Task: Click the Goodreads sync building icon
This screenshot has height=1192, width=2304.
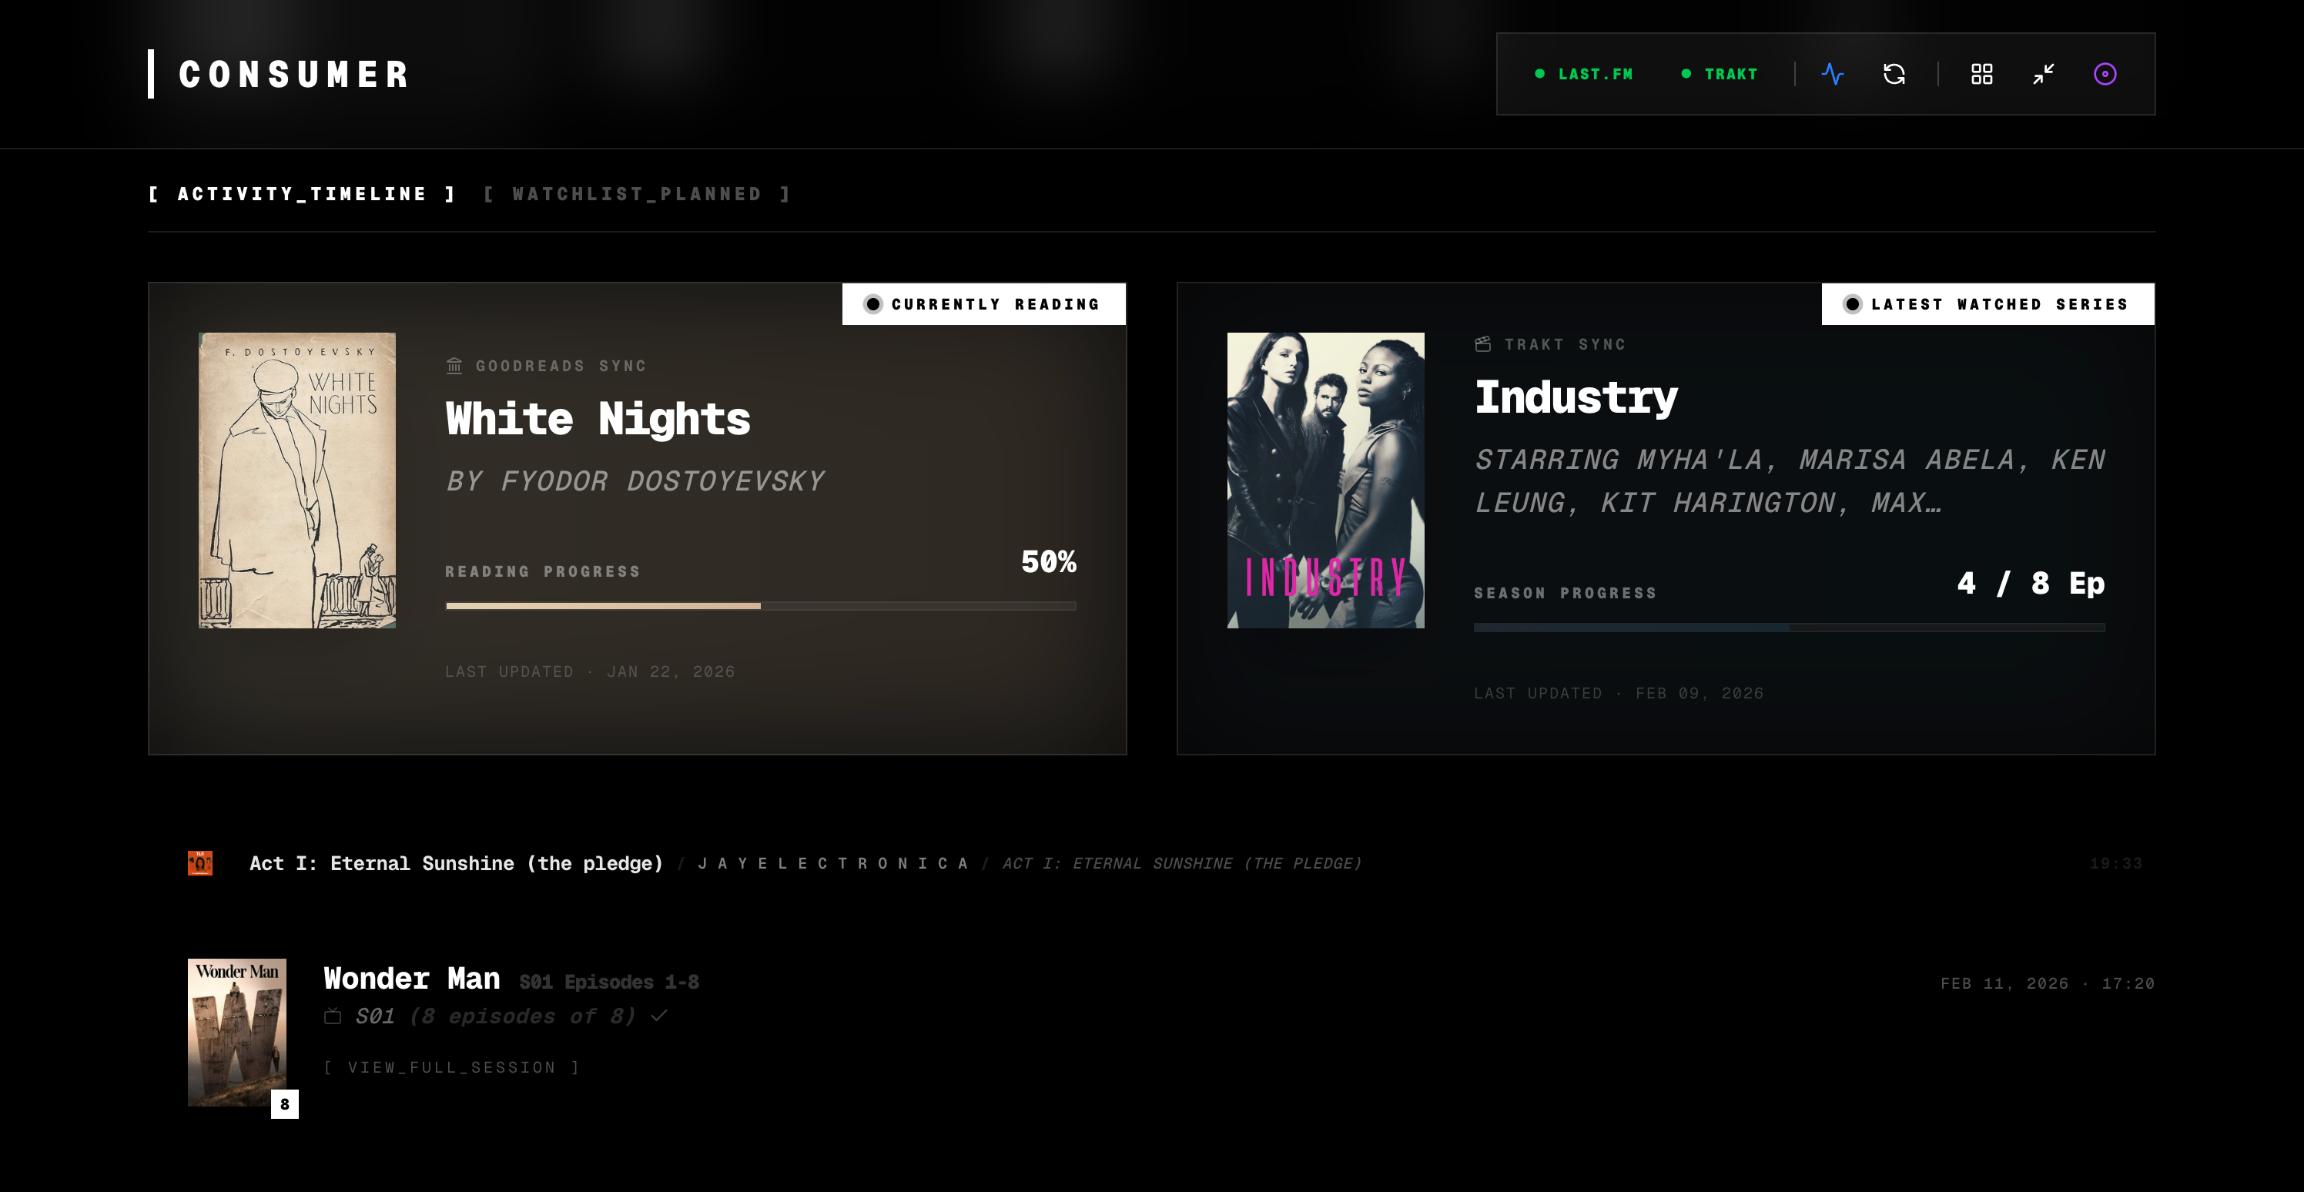Action: pos(454,366)
